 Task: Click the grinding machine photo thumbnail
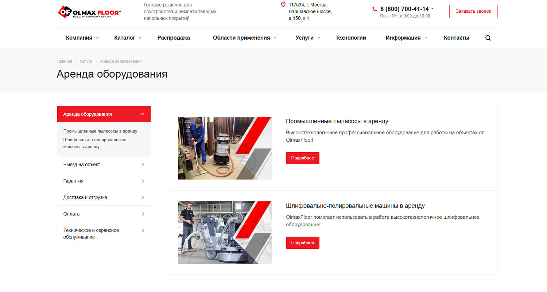[x=225, y=232]
